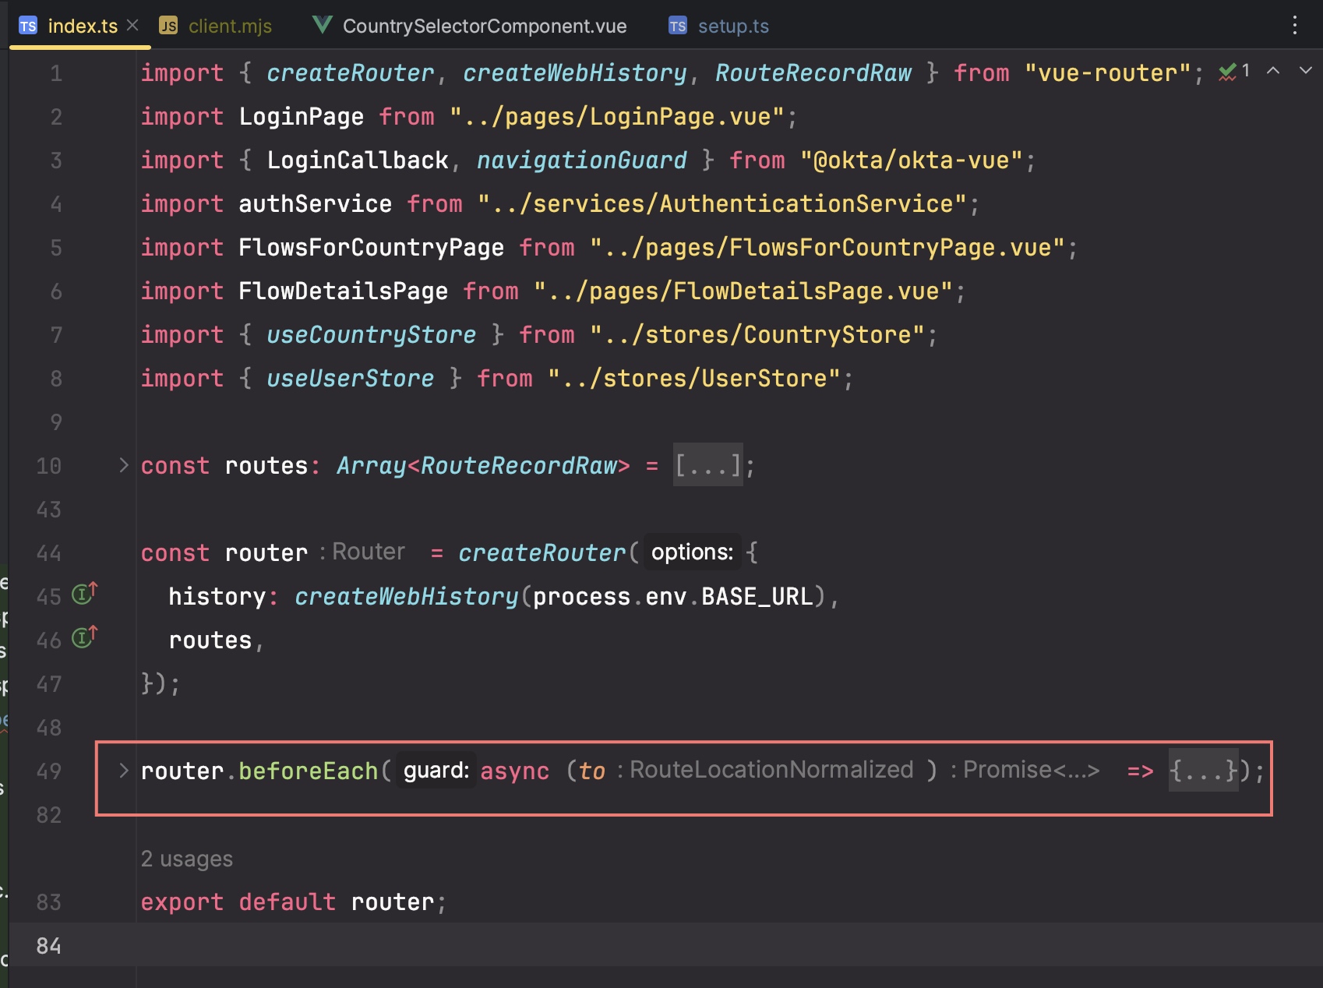This screenshot has height=988, width=1323.
Task: Click the Router type inlay hint
Action: coord(362,552)
